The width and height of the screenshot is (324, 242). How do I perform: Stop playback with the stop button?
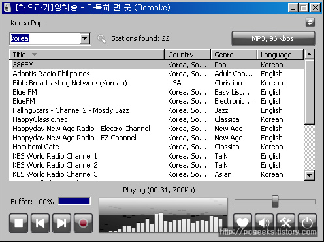point(18,223)
